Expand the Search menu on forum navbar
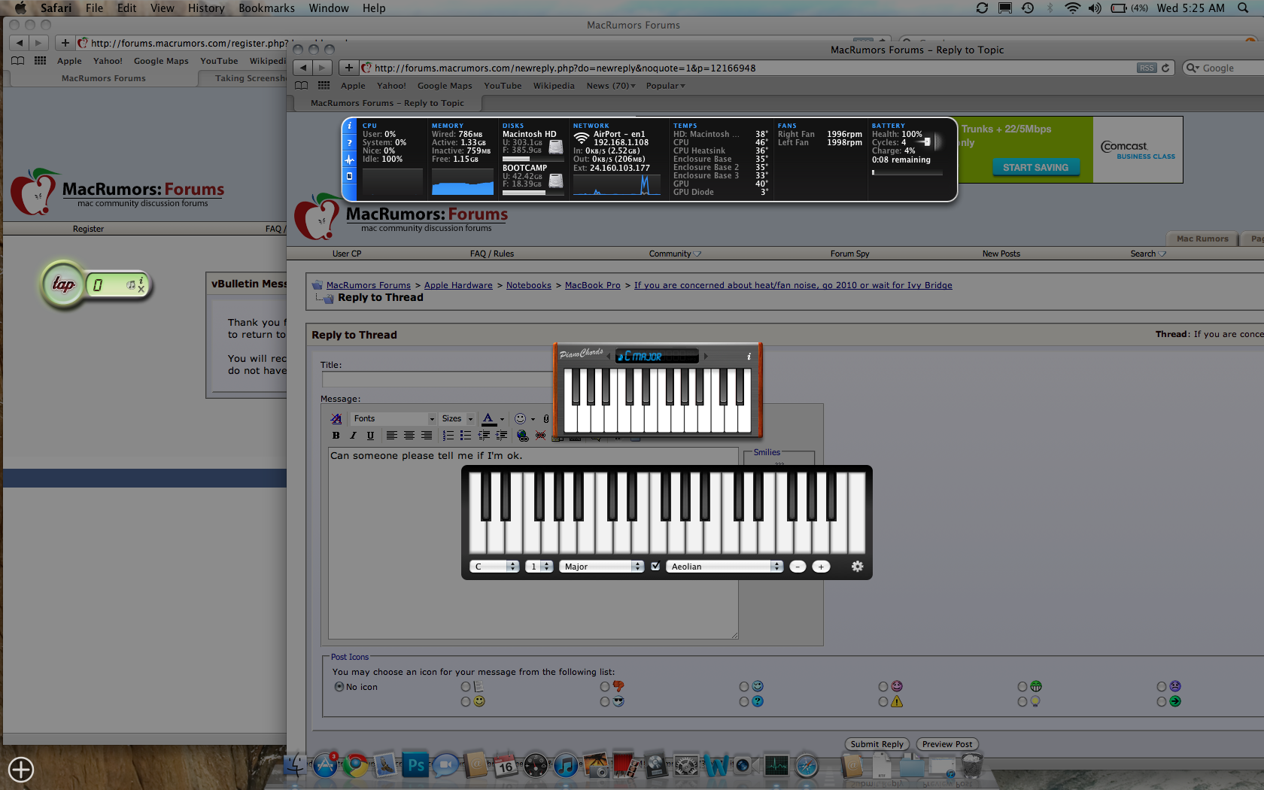 (x=1148, y=254)
